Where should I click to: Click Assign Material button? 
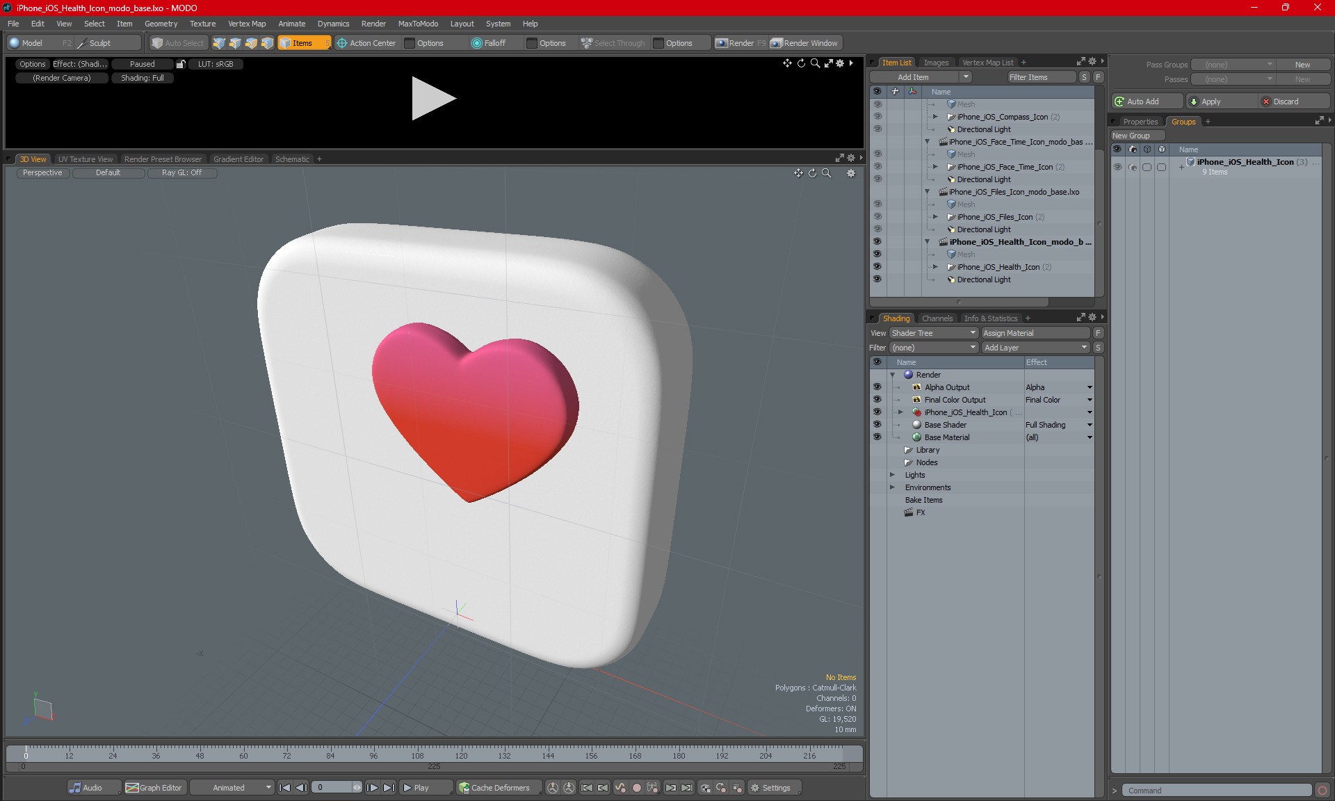coord(1035,333)
